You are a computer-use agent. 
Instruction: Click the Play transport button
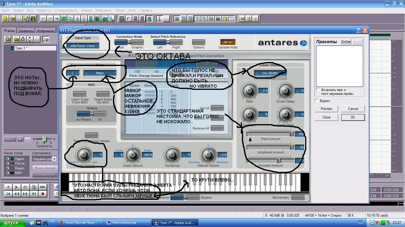coord(17,187)
